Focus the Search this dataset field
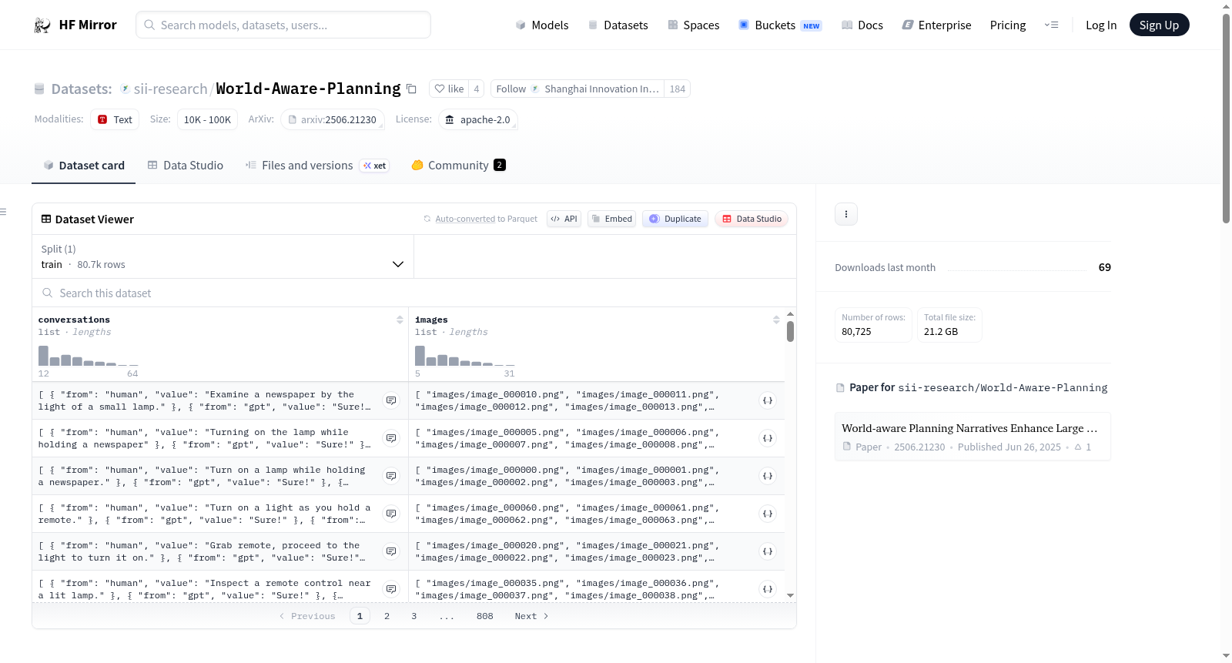This screenshot has width=1232, height=663. pos(414,293)
